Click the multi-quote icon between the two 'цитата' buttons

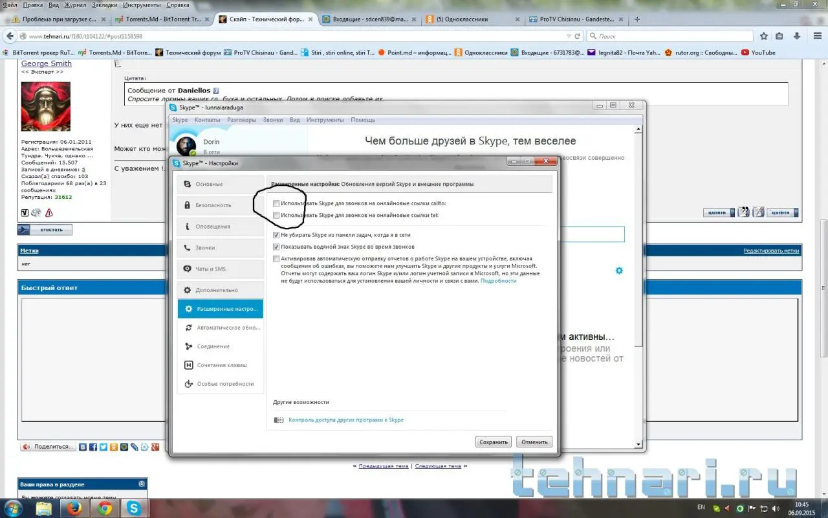(744, 212)
